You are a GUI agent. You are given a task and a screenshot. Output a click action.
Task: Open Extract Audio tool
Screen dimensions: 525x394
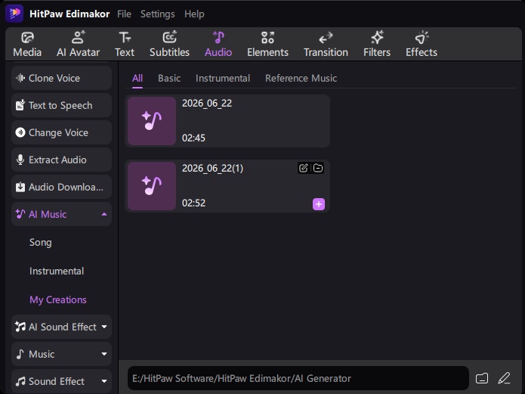[x=62, y=160]
